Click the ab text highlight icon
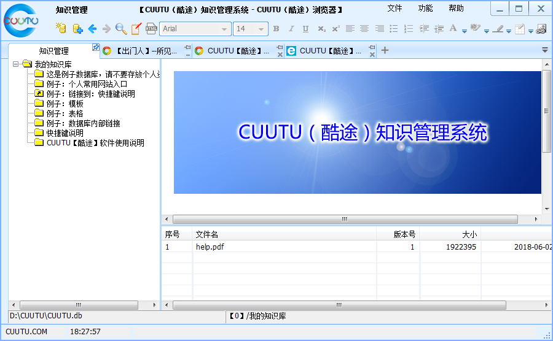The height and width of the screenshot is (341, 553). (475, 28)
